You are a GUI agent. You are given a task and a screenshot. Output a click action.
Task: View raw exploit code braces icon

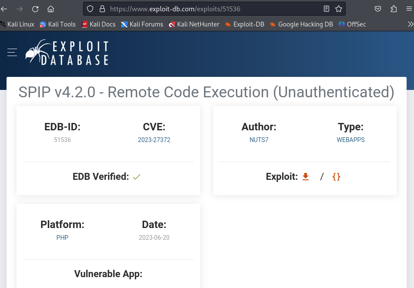(x=336, y=176)
